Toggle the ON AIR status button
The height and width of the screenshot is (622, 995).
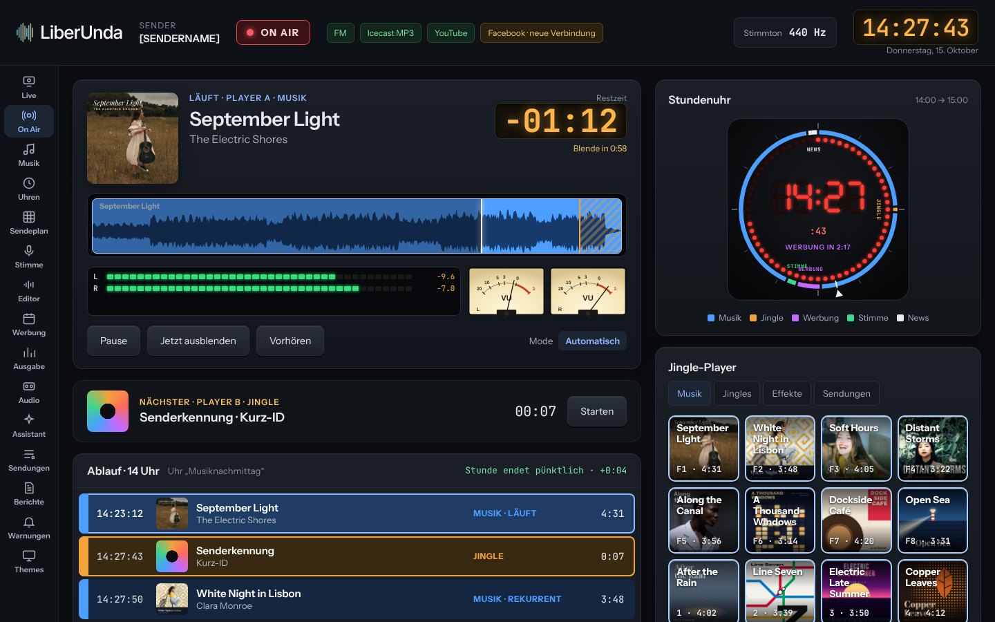[273, 32]
